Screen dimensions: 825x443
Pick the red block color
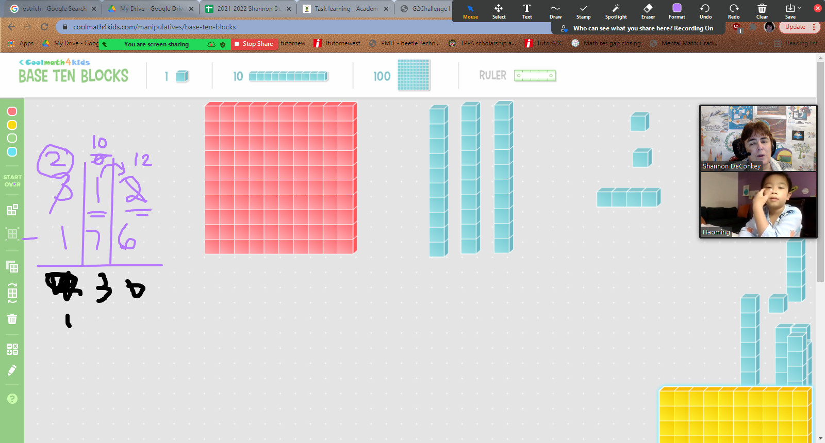click(x=12, y=111)
